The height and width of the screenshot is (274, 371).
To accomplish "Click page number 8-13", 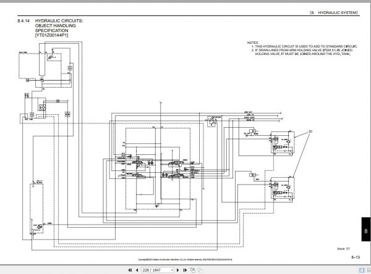I will pos(356,257).
